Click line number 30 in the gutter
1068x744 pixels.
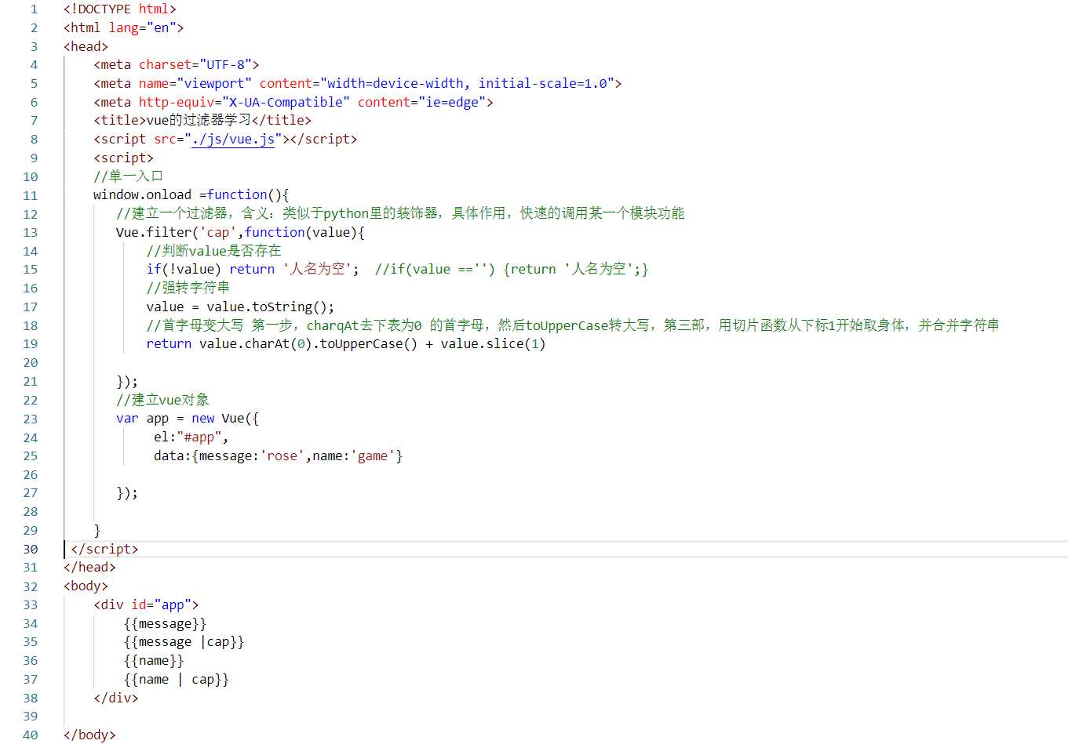pyautogui.click(x=31, y=549)
